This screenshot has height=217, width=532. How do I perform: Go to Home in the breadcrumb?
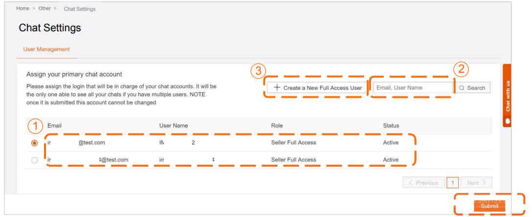tap(23, 8)
